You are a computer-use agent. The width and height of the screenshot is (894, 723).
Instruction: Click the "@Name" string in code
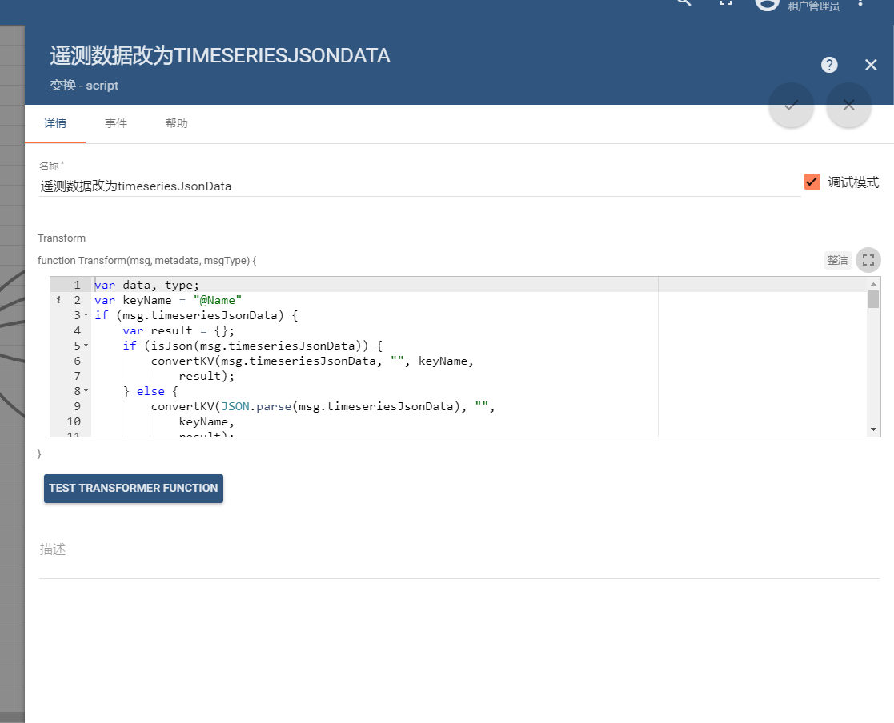click(x=217, y=300)
